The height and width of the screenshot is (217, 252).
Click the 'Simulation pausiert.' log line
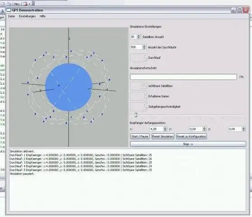click(22, 174)
